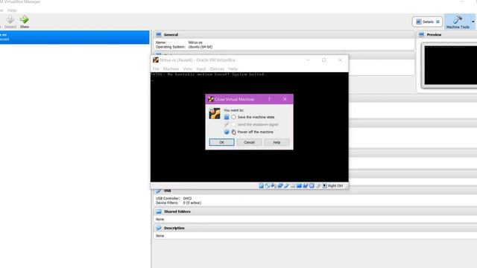Select the highlighted Nitrux os VM in list
The height and width of the screenshot is (268, 477).
75,37
